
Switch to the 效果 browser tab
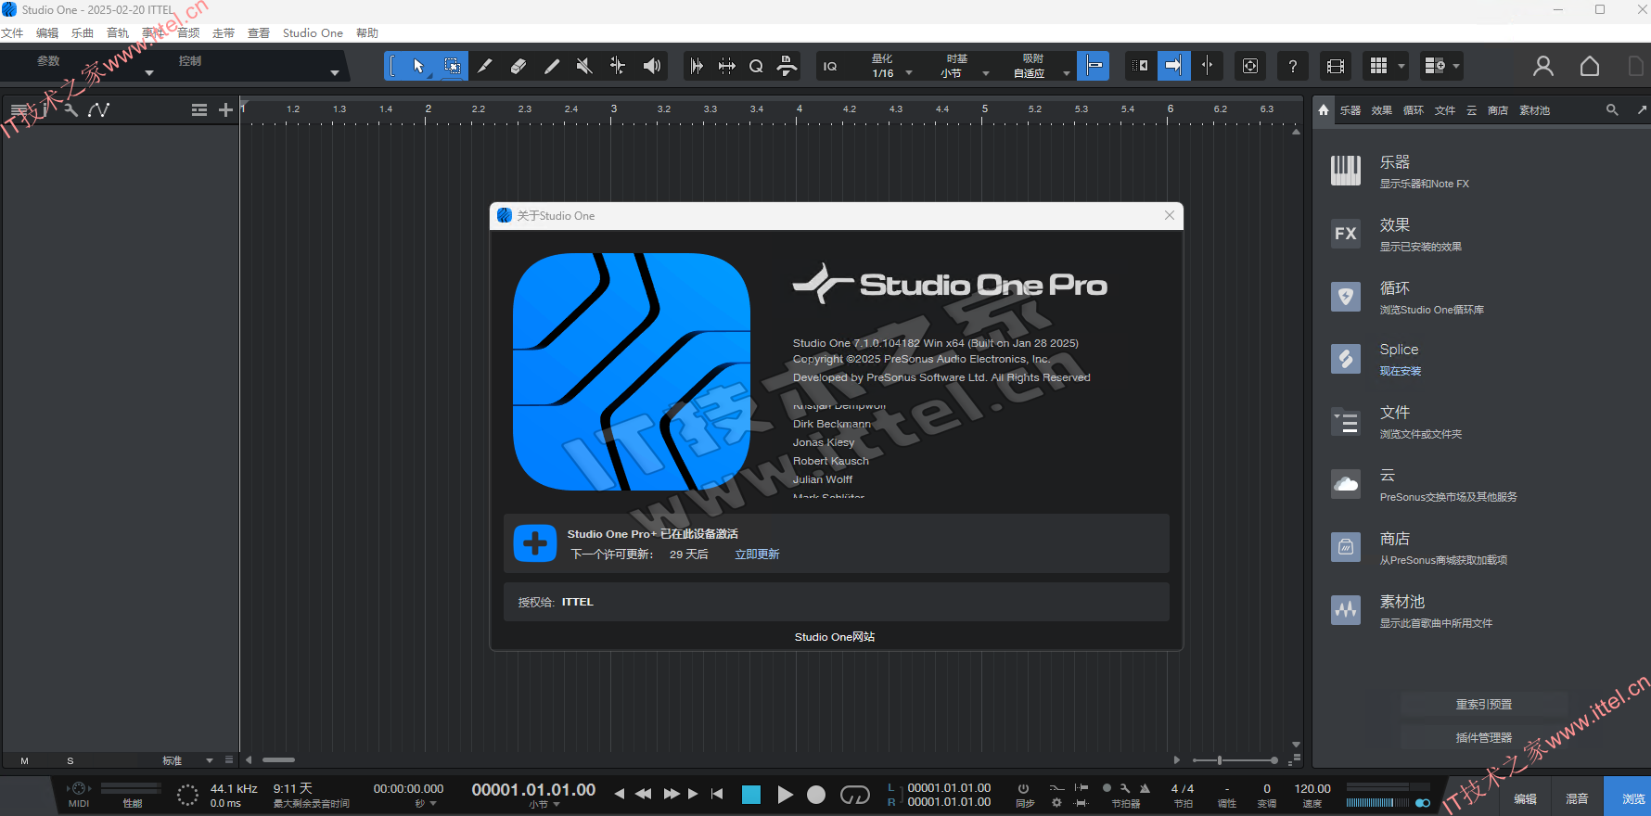(1382, 110)
